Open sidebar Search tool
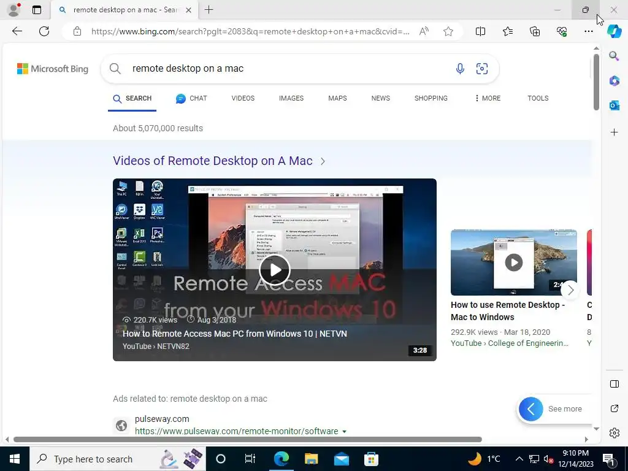The height and width of the screenshot is (471, 628). coord(614,56)
